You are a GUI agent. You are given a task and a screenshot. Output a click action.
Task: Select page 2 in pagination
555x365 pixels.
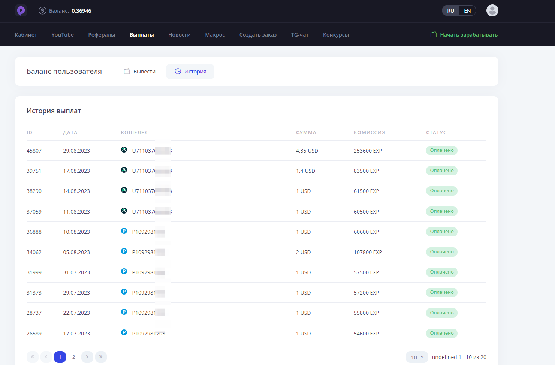73,357
